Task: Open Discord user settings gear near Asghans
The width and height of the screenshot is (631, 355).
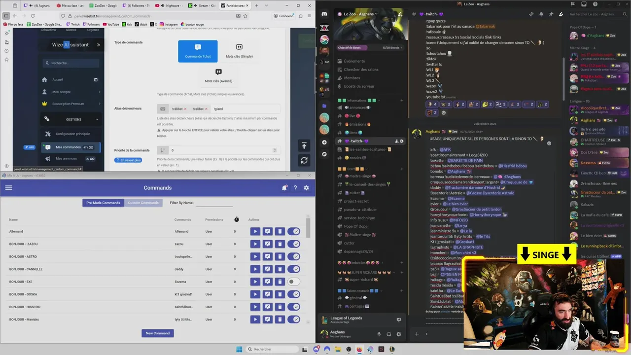Action: pyautogui.click(x=399, y=334)
